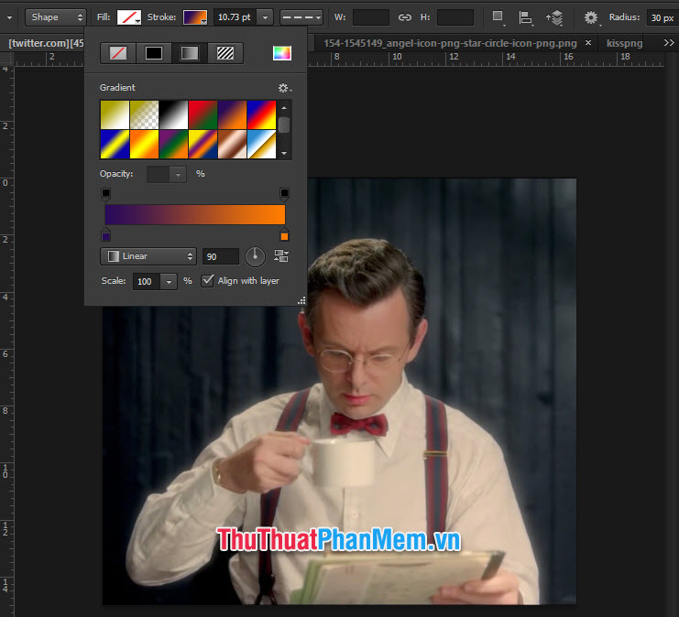This screenshot has height=617, width=679.
Task: Click gradient presets scroll up arrow
Action: click(x=284, y=108)
